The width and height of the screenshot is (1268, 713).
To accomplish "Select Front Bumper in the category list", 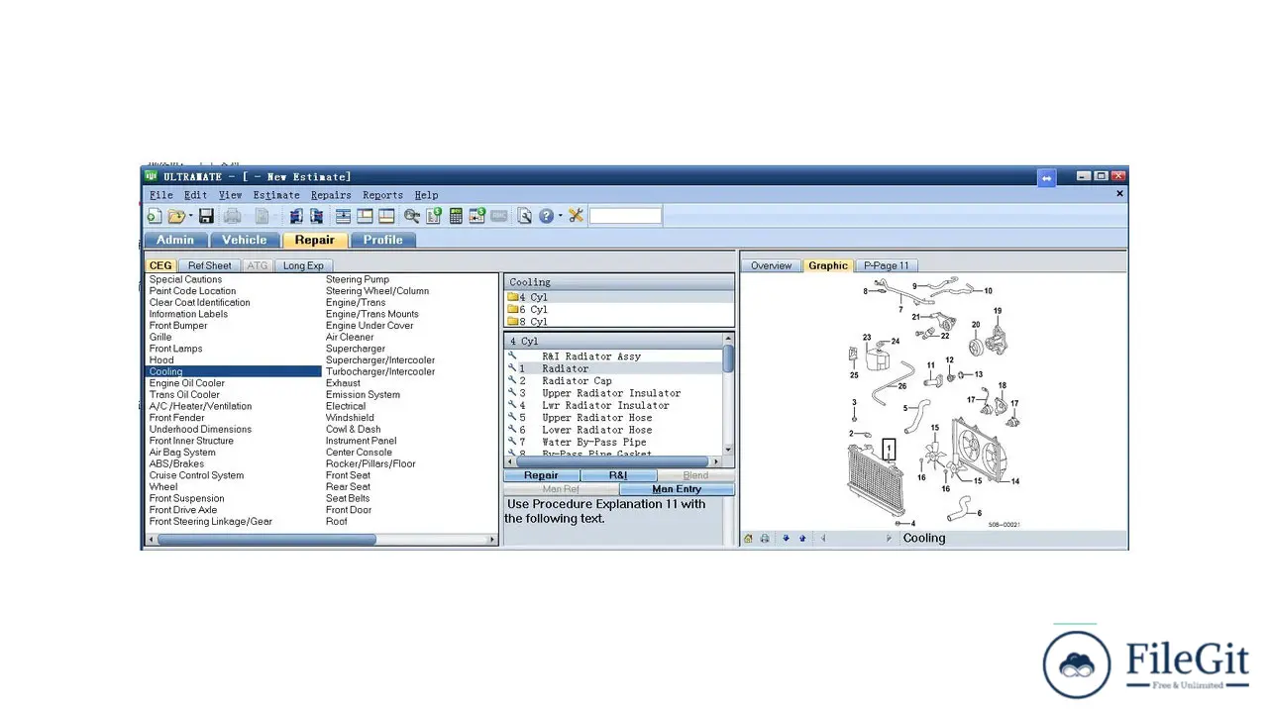I will coord(178,326).
